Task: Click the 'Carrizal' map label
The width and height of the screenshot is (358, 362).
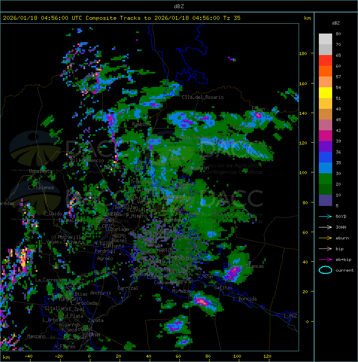Action: pos(128,288)
